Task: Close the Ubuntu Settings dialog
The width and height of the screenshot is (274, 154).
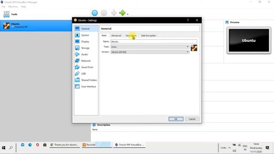Action: (x=197, y=20)
